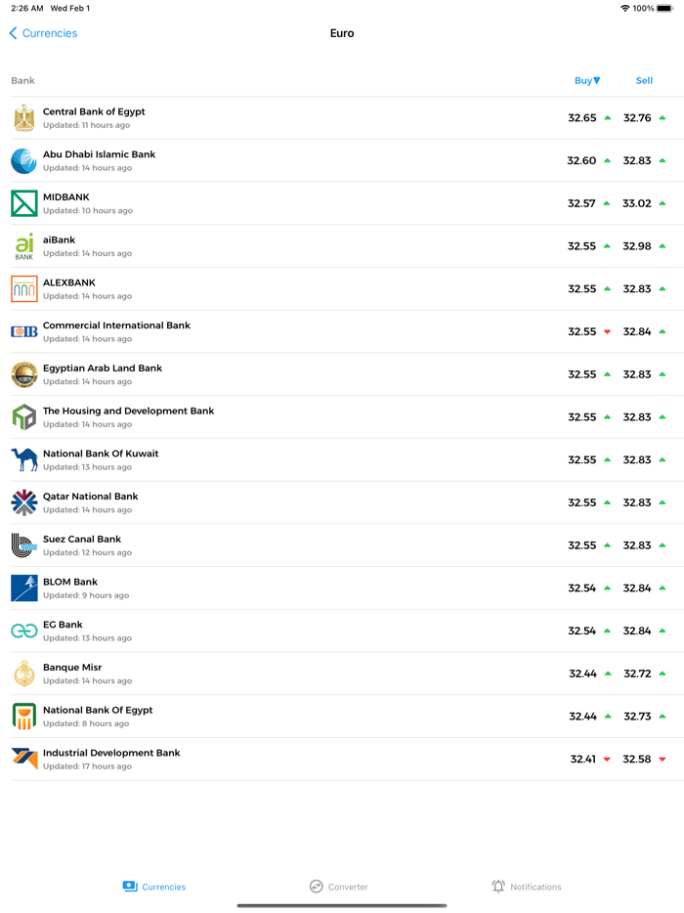Tap the MIDBANK green logo

click(24, 203)
